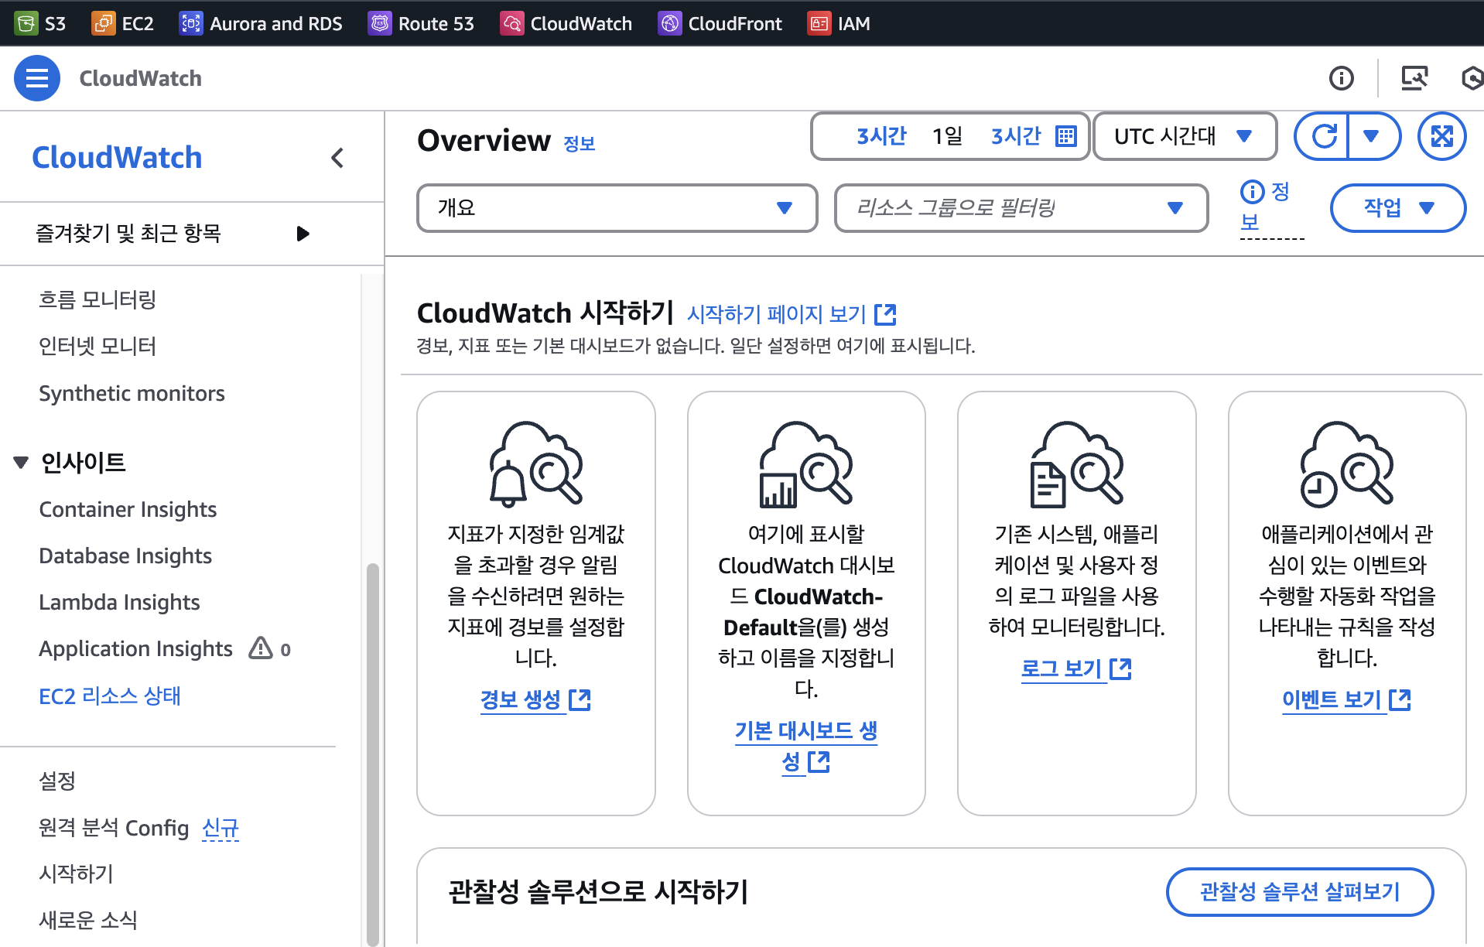Click the Application Insights warning icon
The width and height of the screenshot is (1484, 947).
261,648
